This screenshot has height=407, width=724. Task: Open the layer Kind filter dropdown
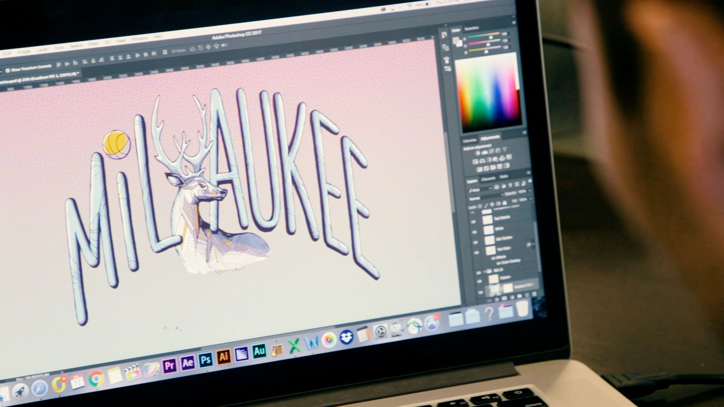tap(479, 190)
